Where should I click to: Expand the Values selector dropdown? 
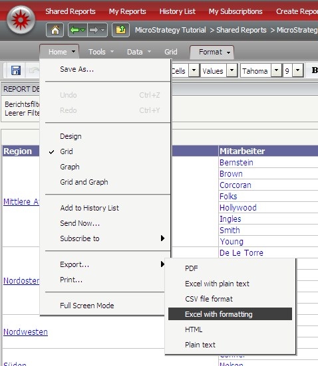232,70
